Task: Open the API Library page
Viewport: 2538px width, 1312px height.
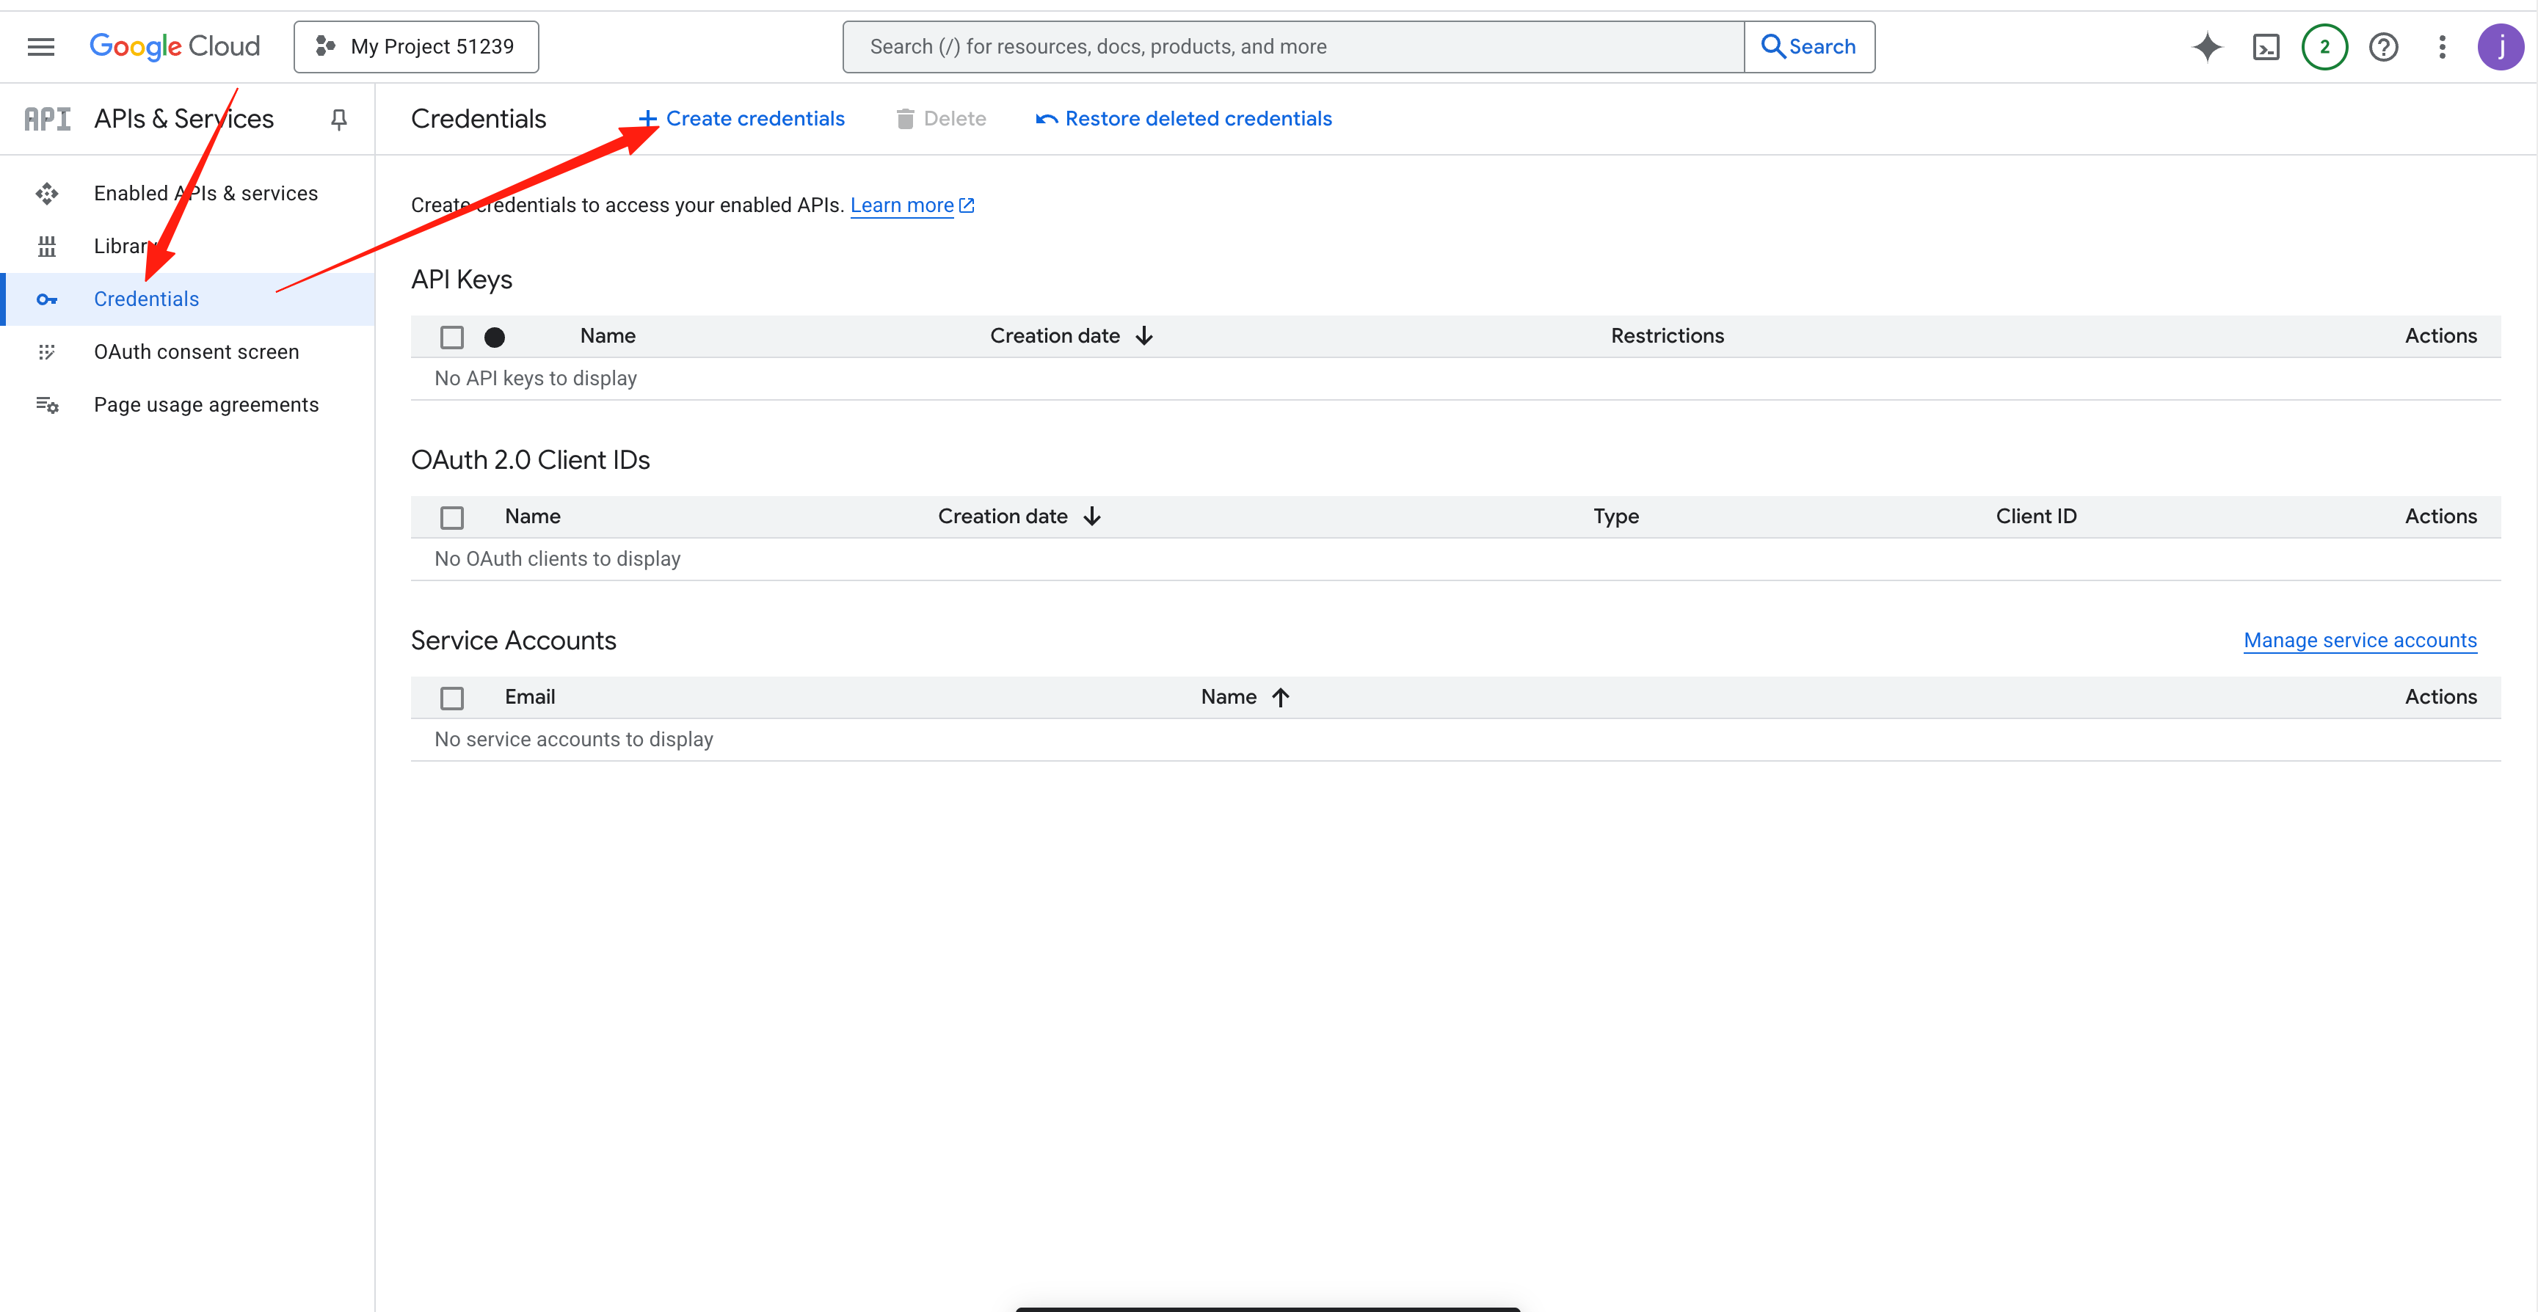Action: pos(123,247)
